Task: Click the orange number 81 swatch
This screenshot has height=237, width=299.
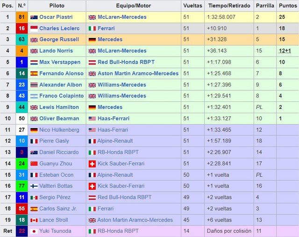Action: pyautogui.click(x=22, y=17)
